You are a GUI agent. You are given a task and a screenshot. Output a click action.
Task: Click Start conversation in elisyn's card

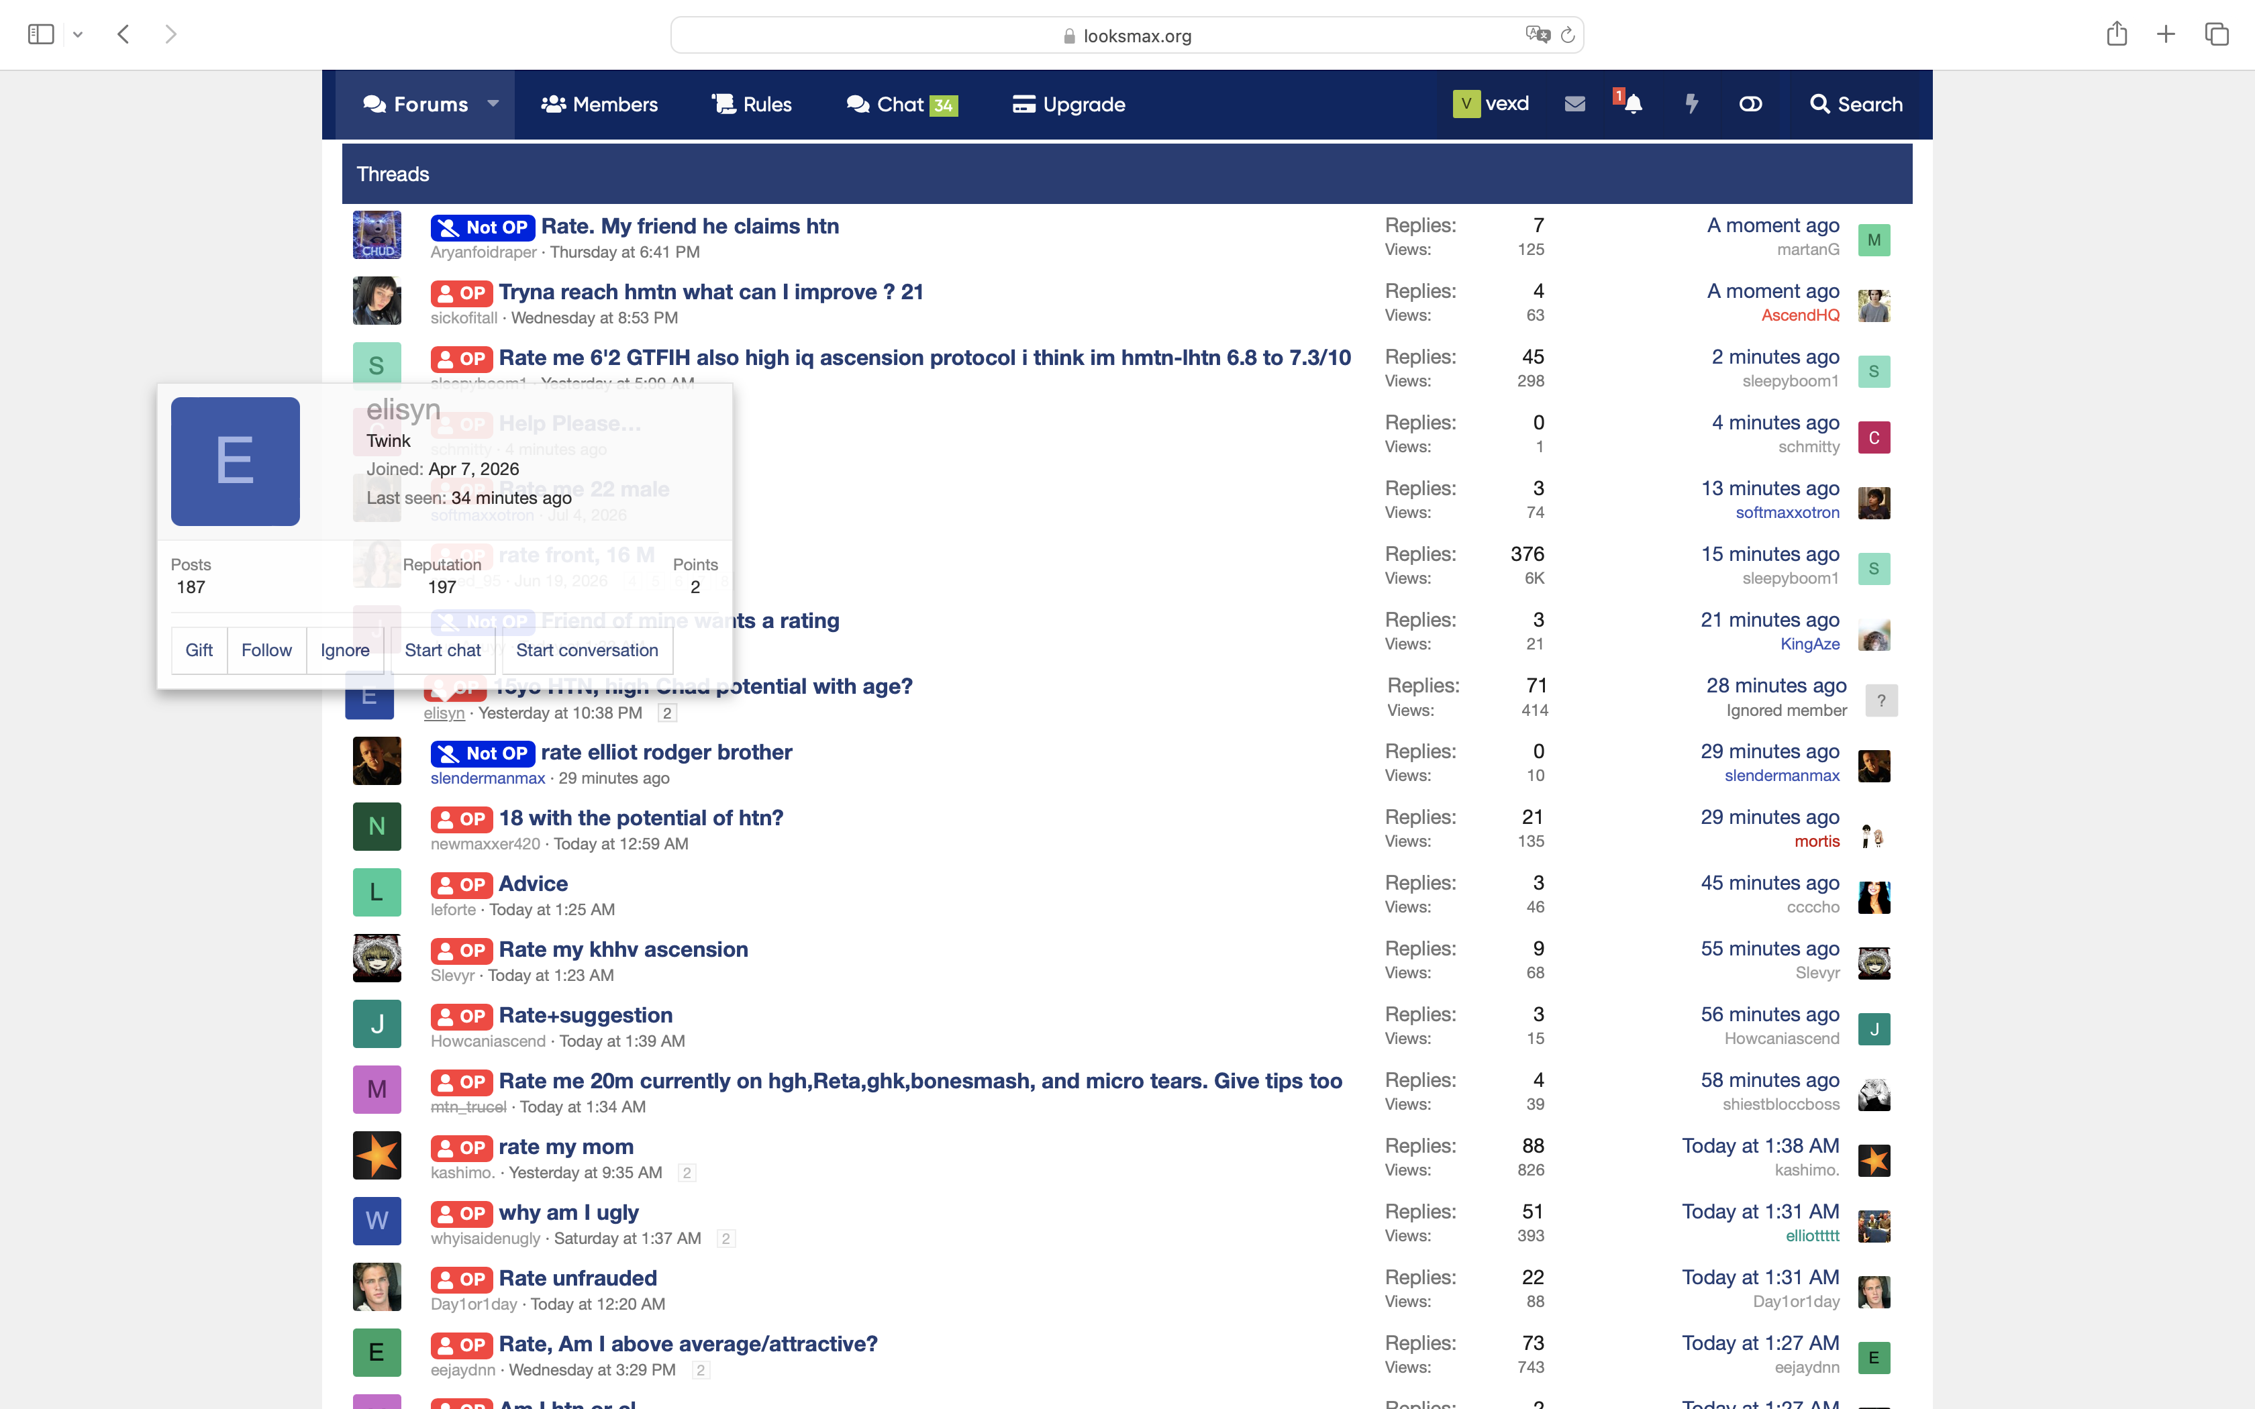(x=587, y=649)
